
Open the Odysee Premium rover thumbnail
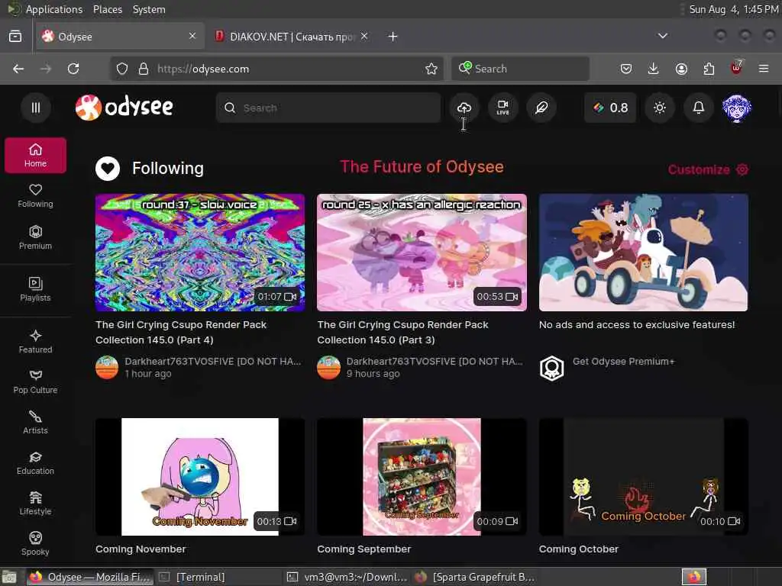[x=643, y=253]
